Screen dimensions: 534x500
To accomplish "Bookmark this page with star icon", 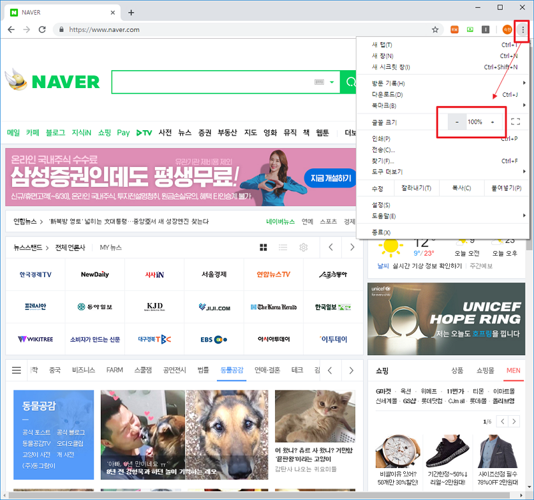I will (x=435, y=29).
